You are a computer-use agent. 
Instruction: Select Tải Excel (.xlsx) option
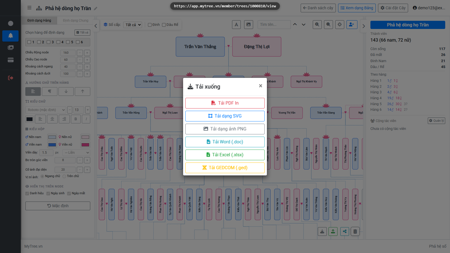coord(225,155)
